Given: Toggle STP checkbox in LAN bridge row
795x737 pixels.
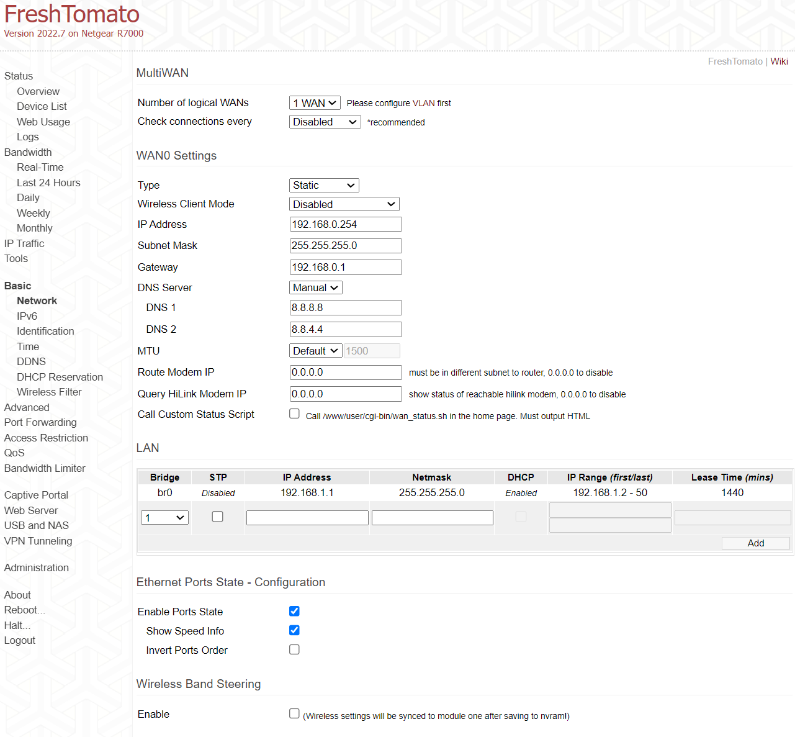Looking at the screenshot, I should 218,517.
